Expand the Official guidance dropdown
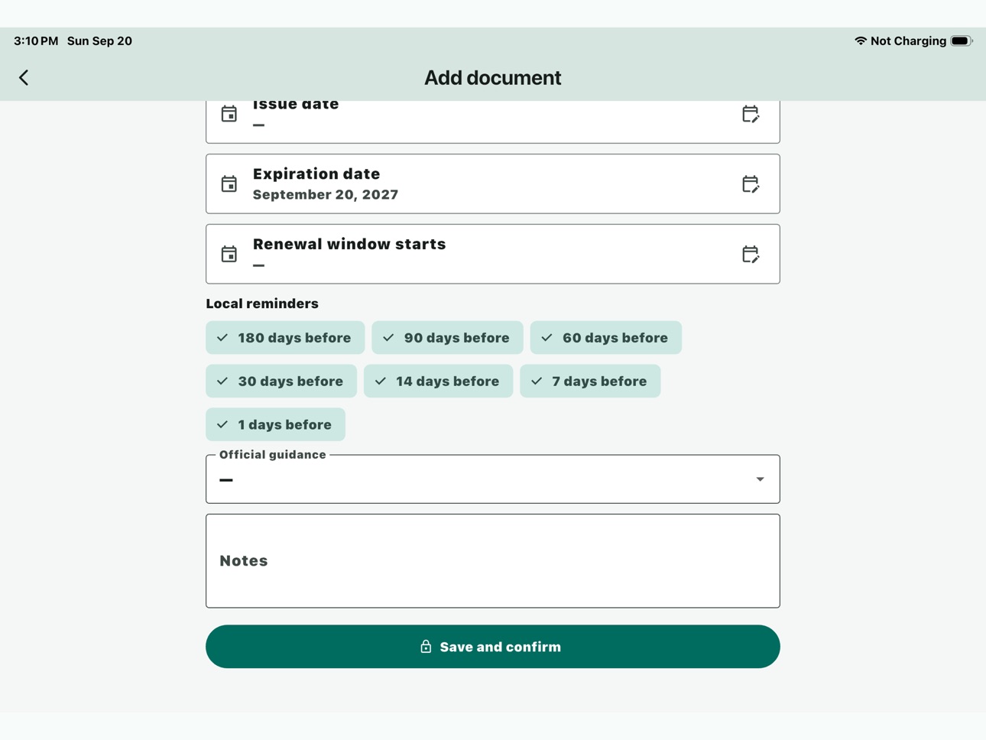 493,479
